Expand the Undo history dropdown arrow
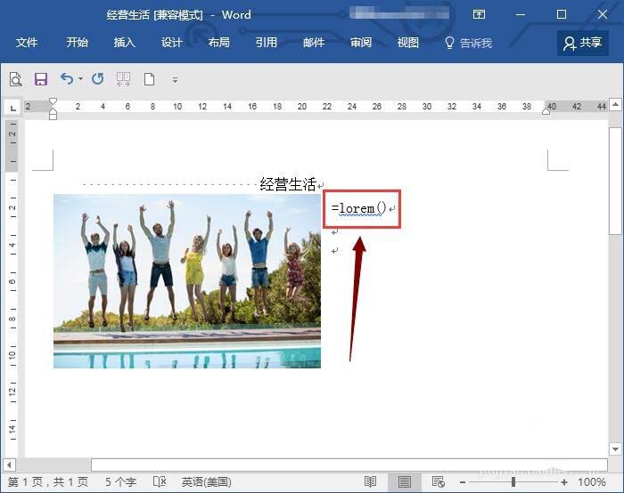This screenshot has height=493, width=624. click(80, 79)
